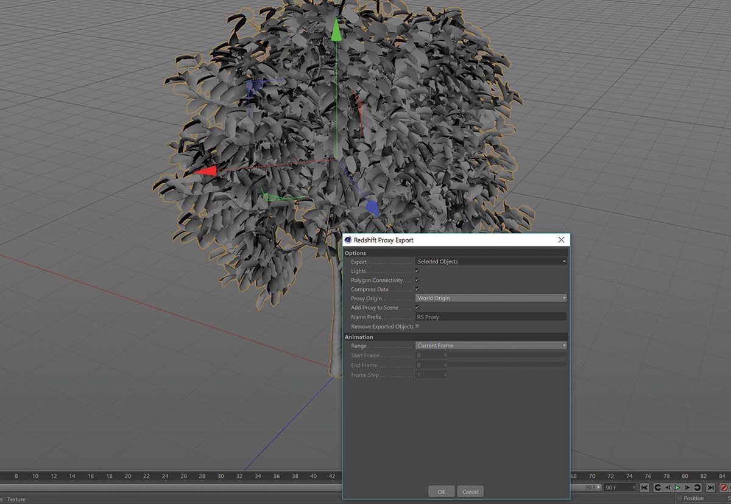
Task: Jump to the last frame of the animation
Action: click(x=710, y=487)
